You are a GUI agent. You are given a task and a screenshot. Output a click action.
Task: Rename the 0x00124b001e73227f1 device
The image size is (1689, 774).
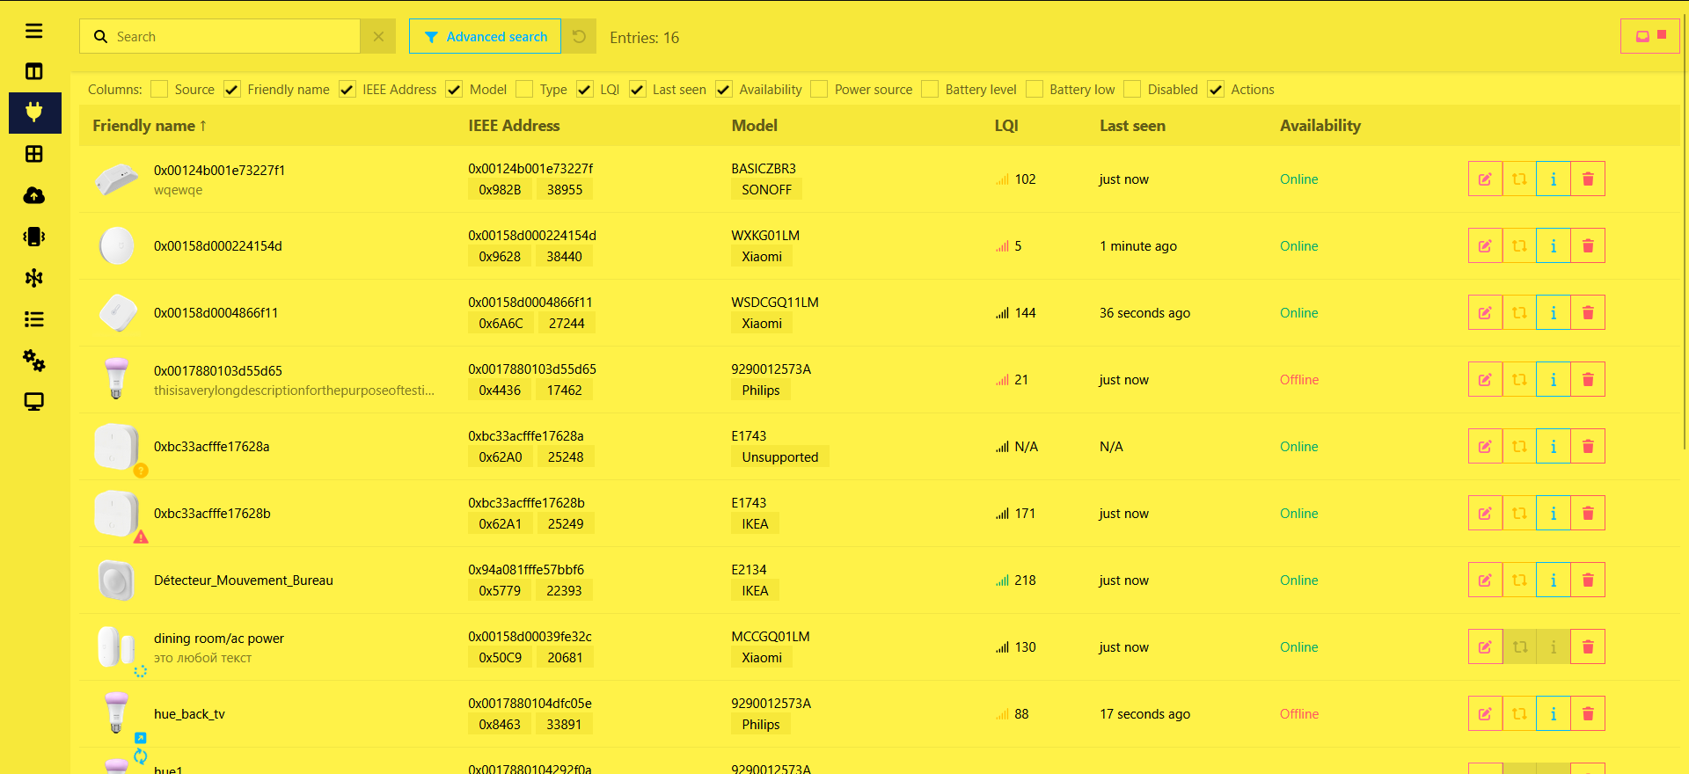[1485, 179]
